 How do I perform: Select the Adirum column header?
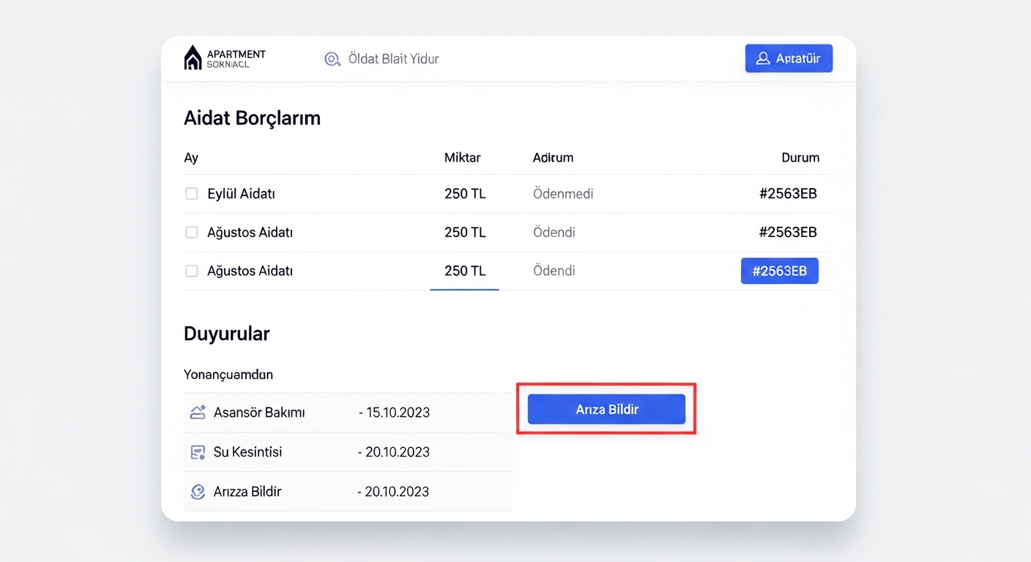pos(553,157)
